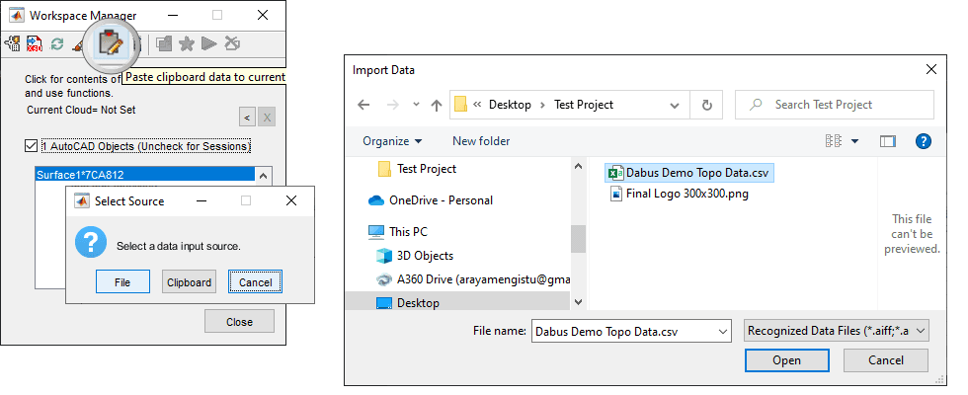Cancel the Import Data dialog

pyautogui.click(x=885, y=360)
